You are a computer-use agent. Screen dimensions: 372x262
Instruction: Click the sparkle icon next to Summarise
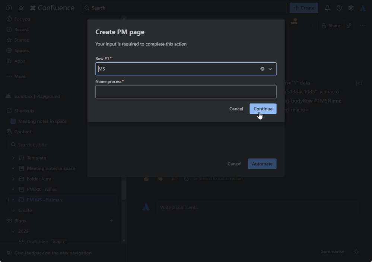(x=356, y=251)
